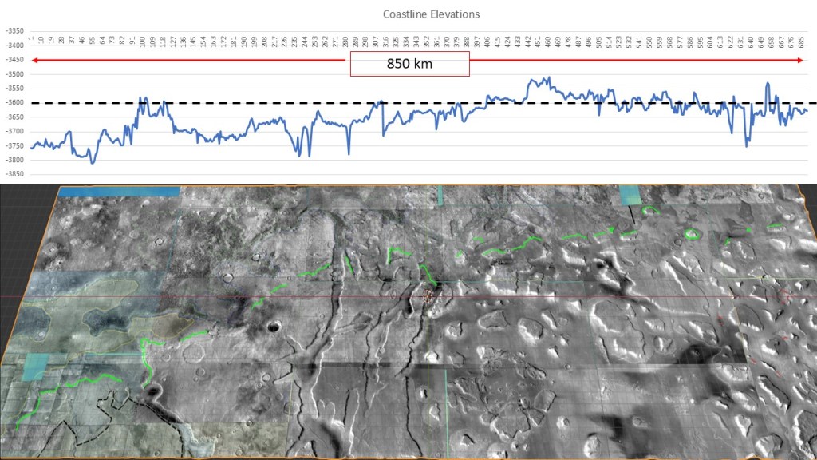Click the right red arrowhead of distance line
Image resolution: width=817 pixels, height=460 pixels.
[x=801, y=61]
